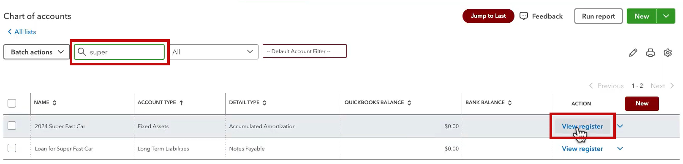Check the Loan for Super Fast Car row

pos(12,148)
